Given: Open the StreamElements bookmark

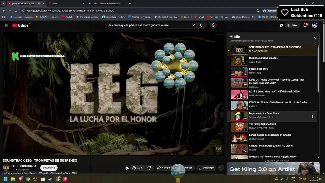Looking at the screenshot, I should tap(244, 17).
